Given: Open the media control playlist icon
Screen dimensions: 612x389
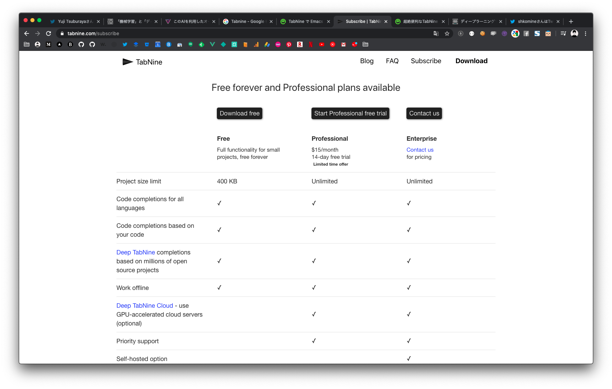Looking at the screenshot, I should pos(563,33).
